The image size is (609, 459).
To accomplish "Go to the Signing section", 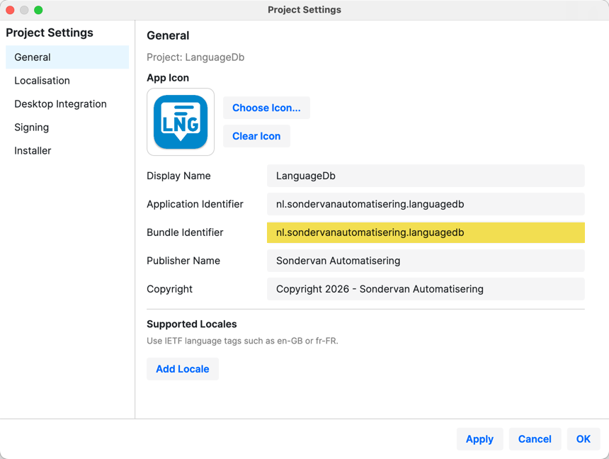I will [x=67, y=127].
